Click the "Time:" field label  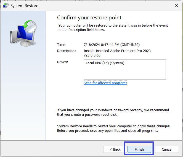click(62, 45)
